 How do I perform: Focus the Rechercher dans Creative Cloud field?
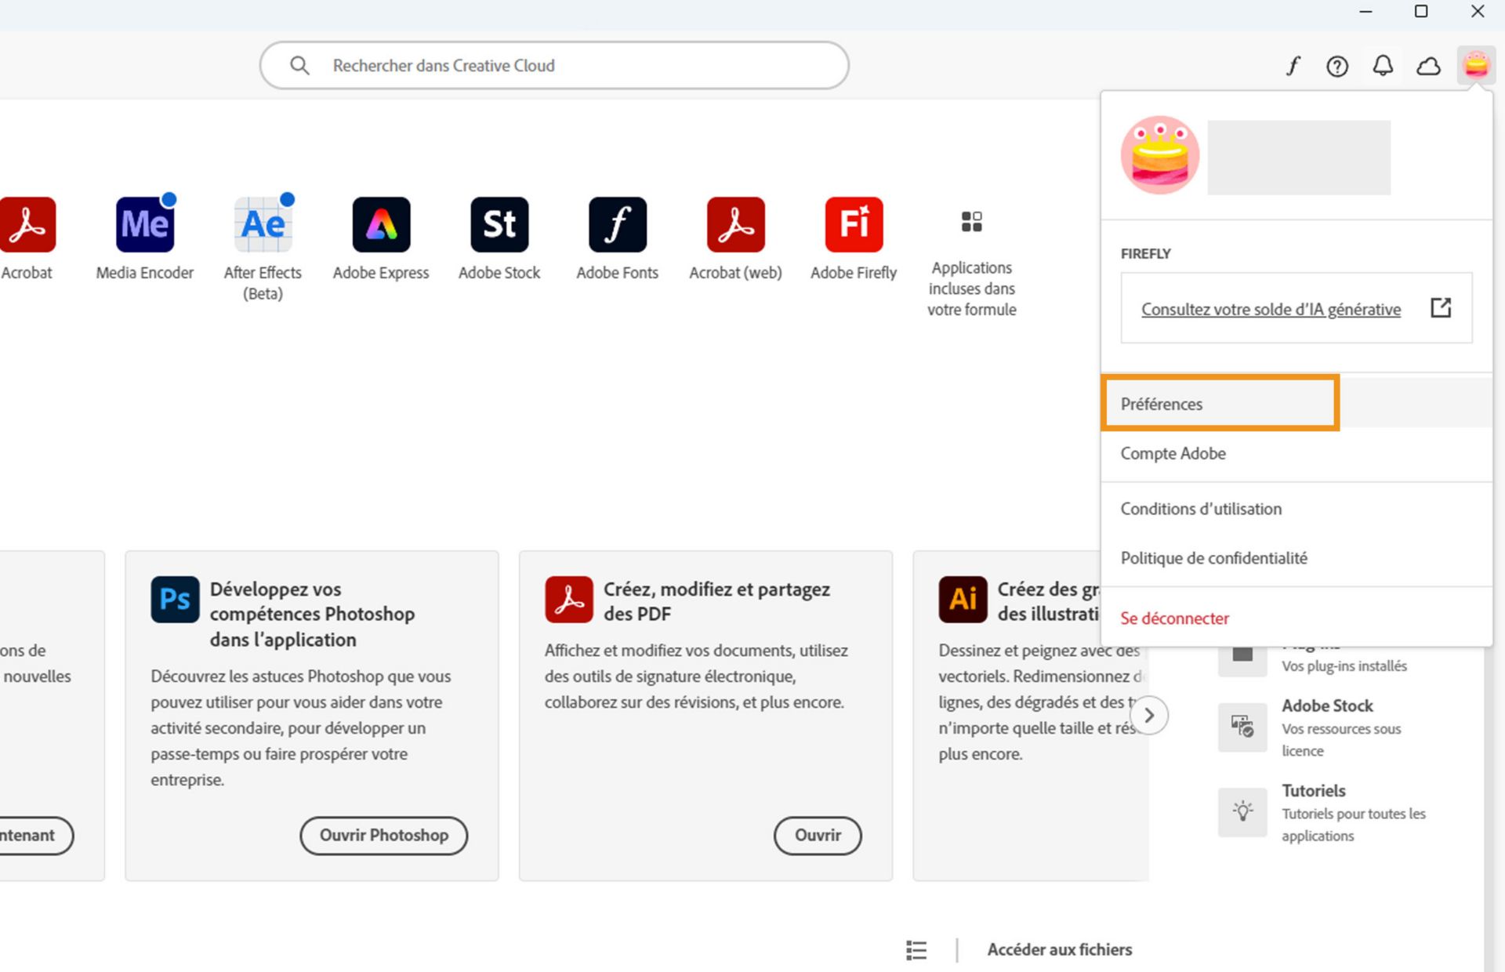553,66
